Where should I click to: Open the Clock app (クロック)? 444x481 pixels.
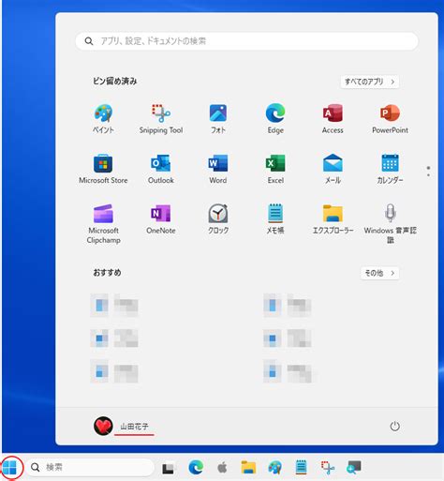point(218,219)
